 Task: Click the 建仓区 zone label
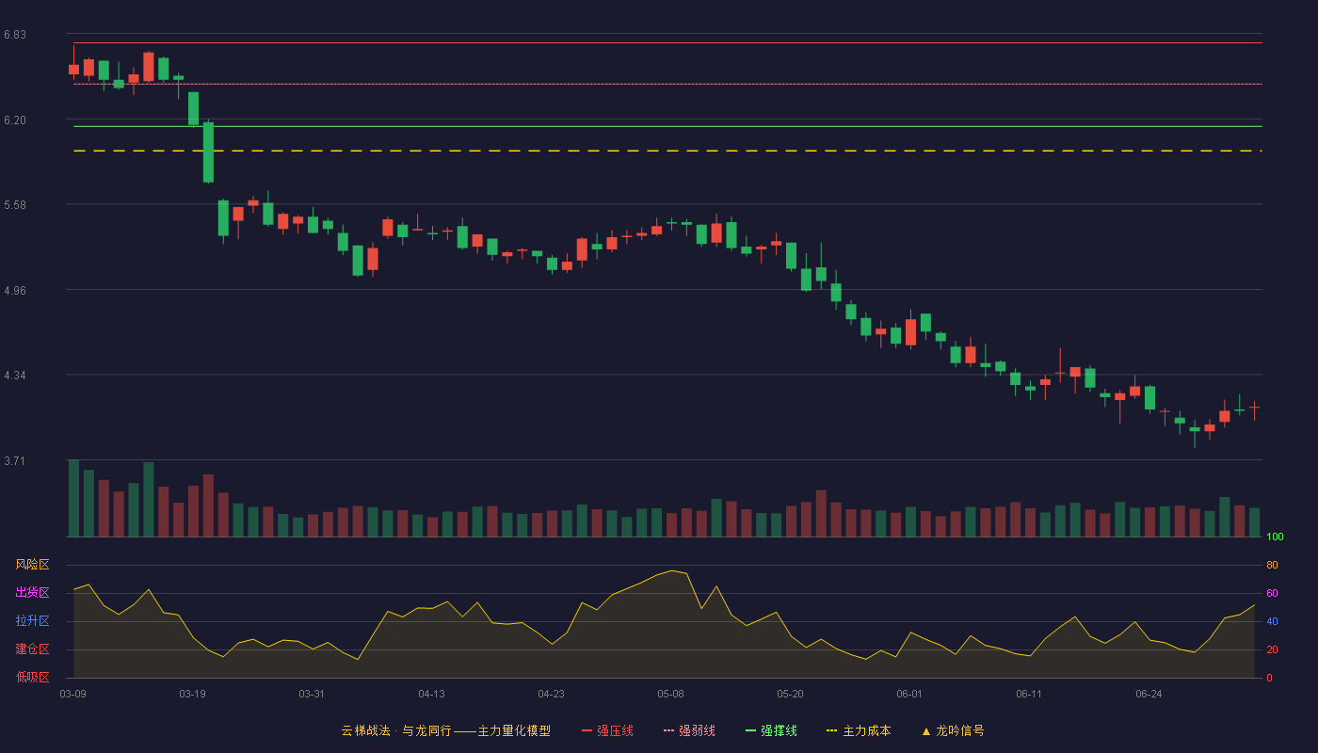point(32,649)
